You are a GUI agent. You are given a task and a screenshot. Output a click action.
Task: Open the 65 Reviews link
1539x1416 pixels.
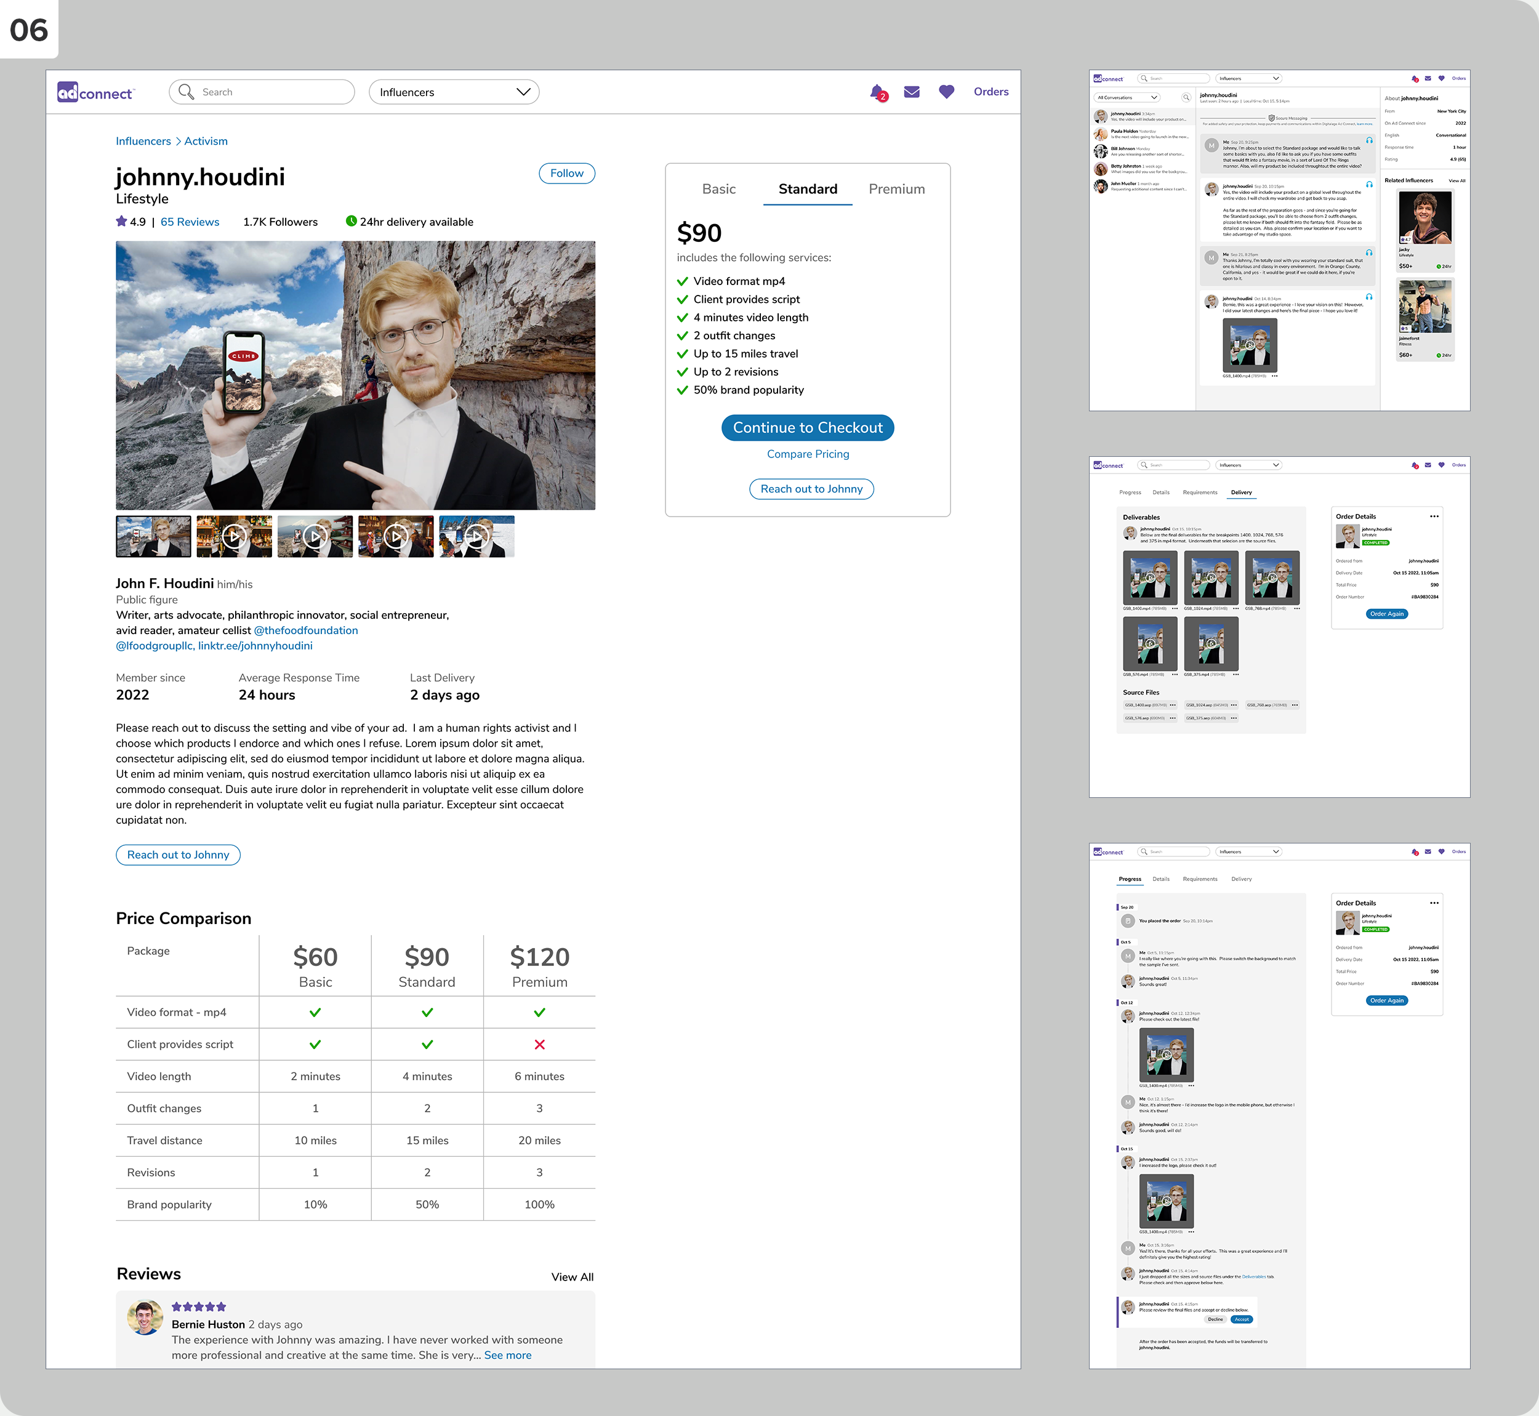(189, 222)
